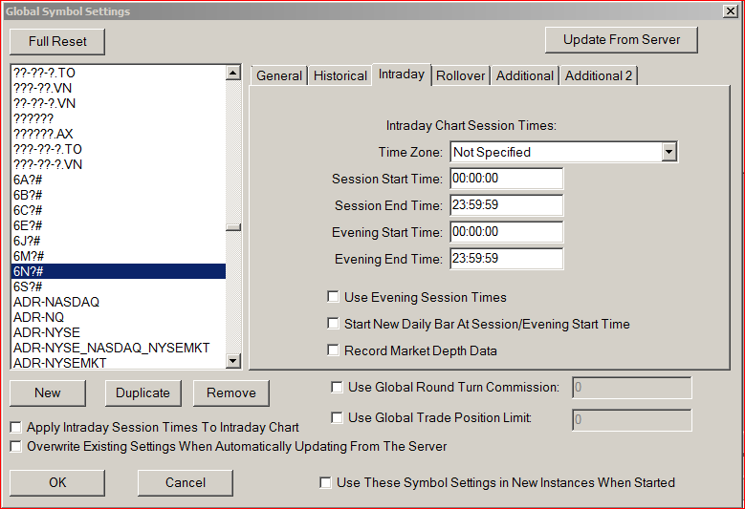Click the Session Start Time field

click(x=507, y=179)
